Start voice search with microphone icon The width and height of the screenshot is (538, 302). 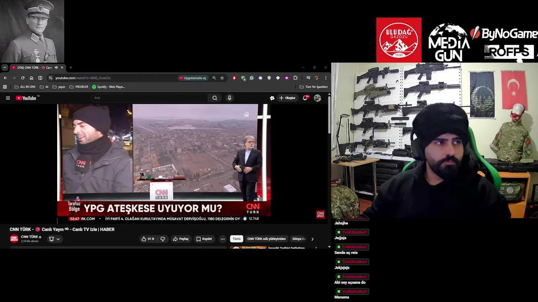(229, 98)
